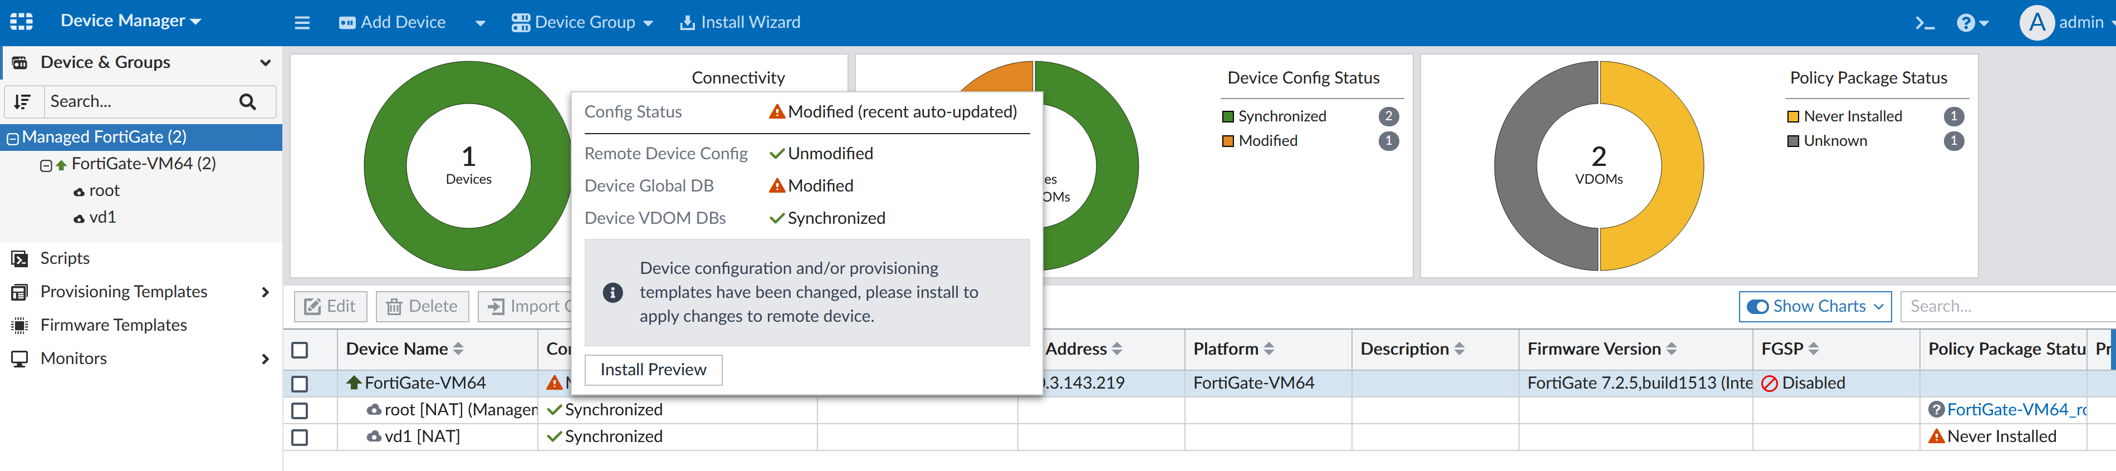Click the hamburger sidebar toggle icon

302,22
